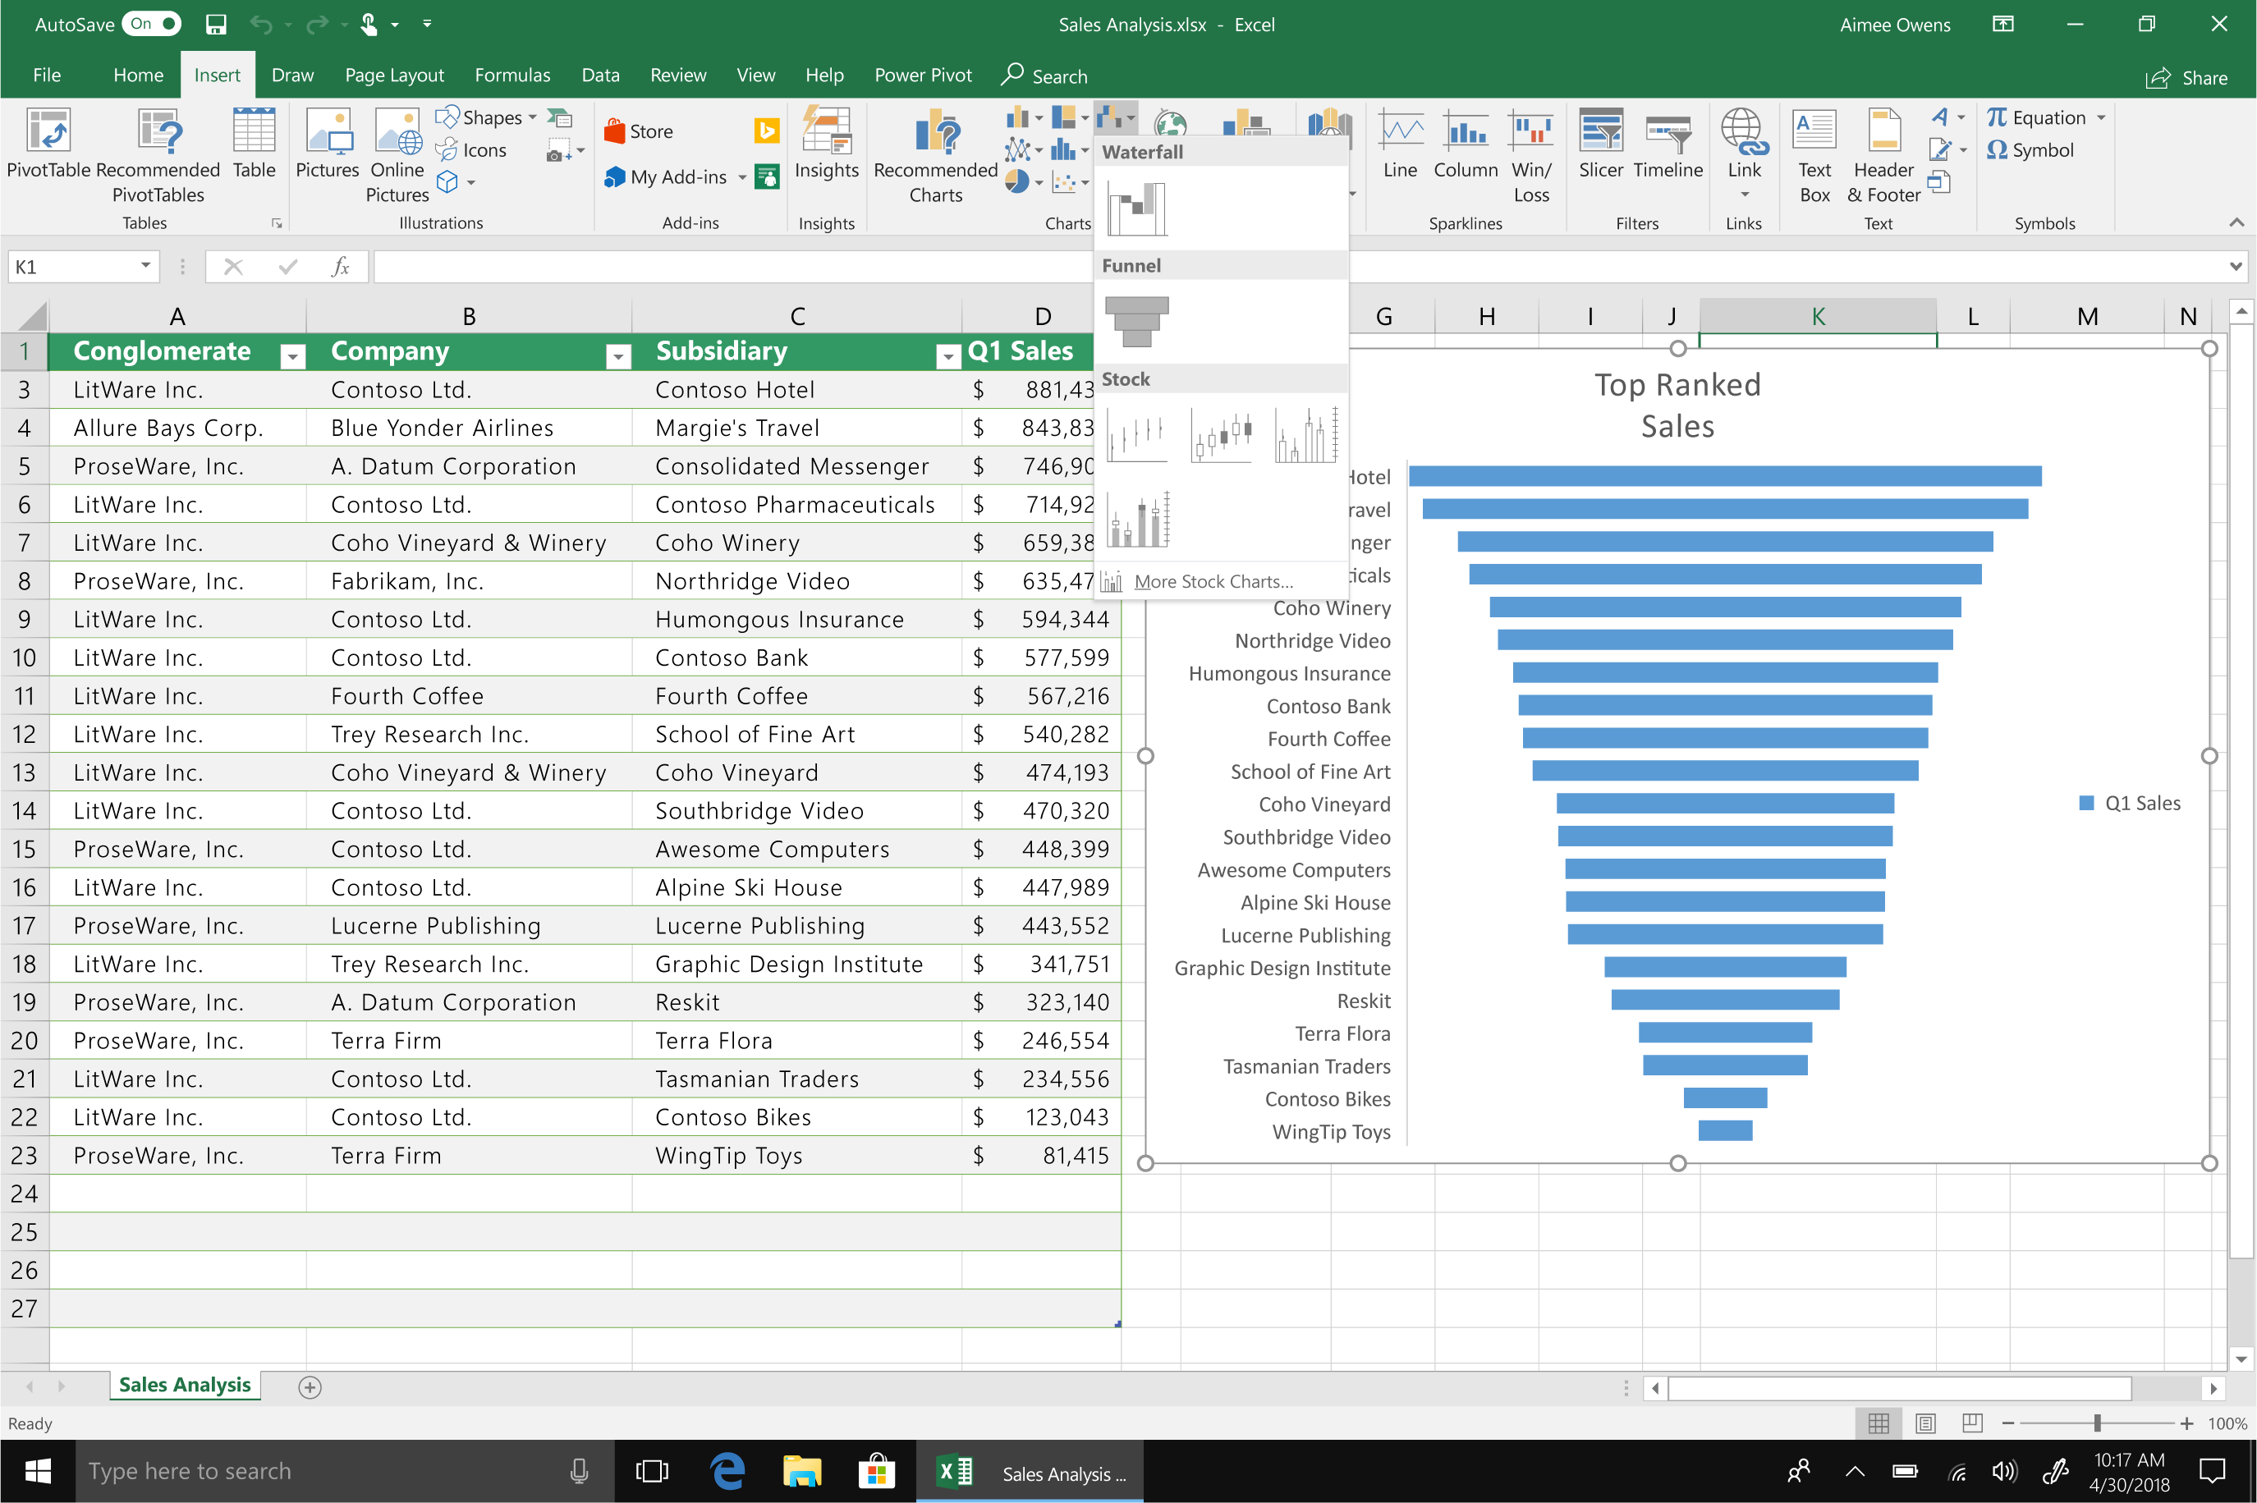2257x1503 pixels.
Task: Expand the formula bar
Action: coord(2236,267)
